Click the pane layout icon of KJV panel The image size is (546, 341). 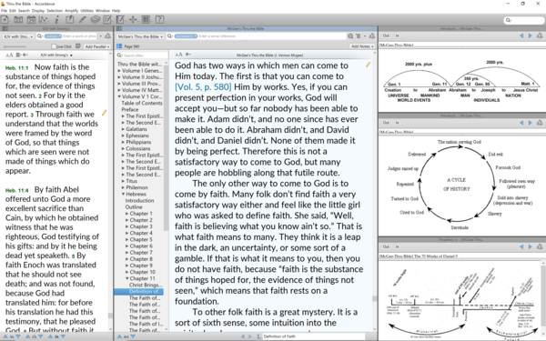pos(5,28)
